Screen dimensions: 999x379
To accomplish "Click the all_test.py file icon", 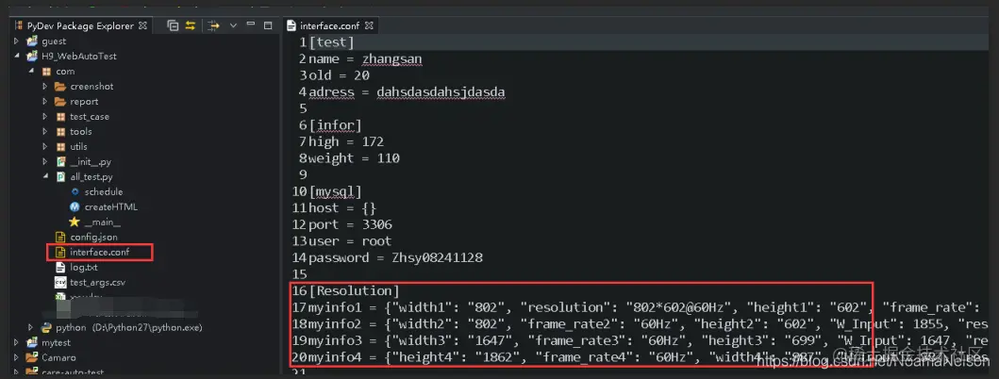I will tap(60, 176).
